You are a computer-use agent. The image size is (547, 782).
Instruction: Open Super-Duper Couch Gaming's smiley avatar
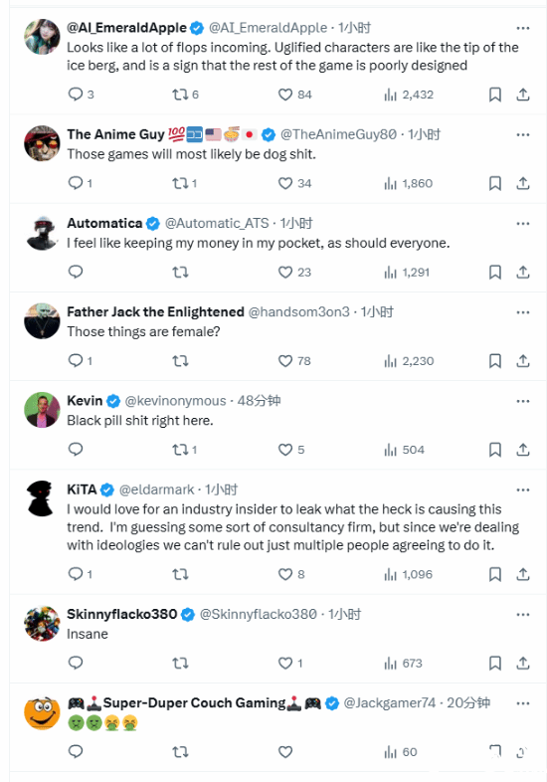click(x=42, y=712)
